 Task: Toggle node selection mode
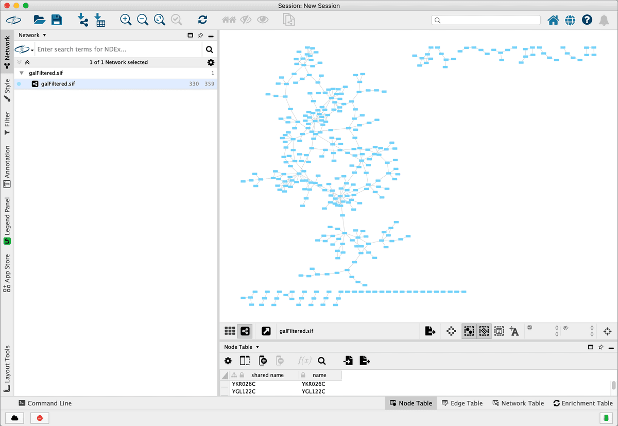[469, 331]
